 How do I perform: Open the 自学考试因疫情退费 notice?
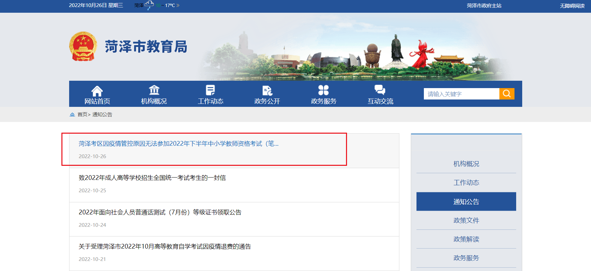(x=165, y=247)
